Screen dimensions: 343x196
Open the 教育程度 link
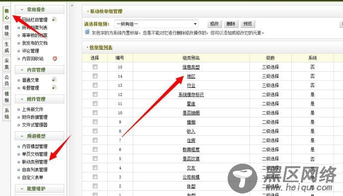(191, 150)
